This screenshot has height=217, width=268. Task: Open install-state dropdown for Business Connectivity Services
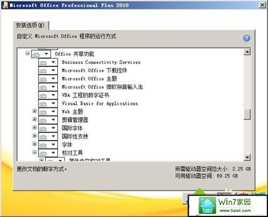[x=48, y=62]
